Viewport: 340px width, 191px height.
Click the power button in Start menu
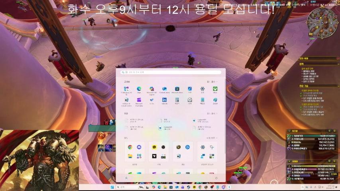pyautogui.click(x=216, y=178)
